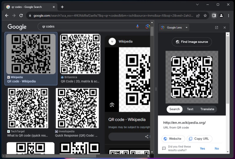Image resolution: width=235 pixels, height=159 pixels.
Task: Click the Find image source button
Action: 192,42
